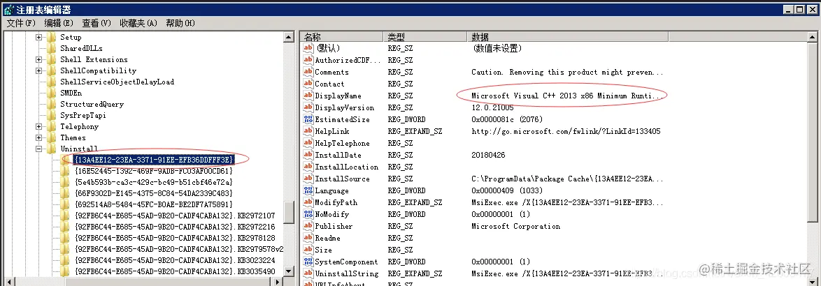Viewport: 821px width, 286px height.
Task: Open the 收藏夹(A) menu
Action: click(x=138, y=23)
